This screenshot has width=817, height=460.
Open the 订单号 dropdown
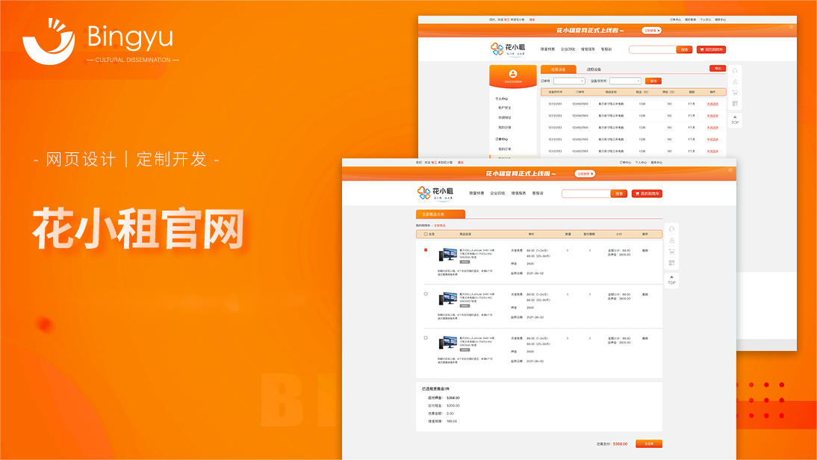[x=569, y=81]
